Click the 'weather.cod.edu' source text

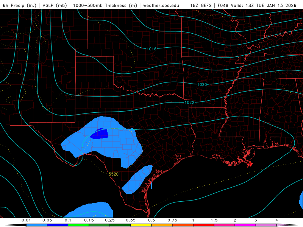point(161,5)
